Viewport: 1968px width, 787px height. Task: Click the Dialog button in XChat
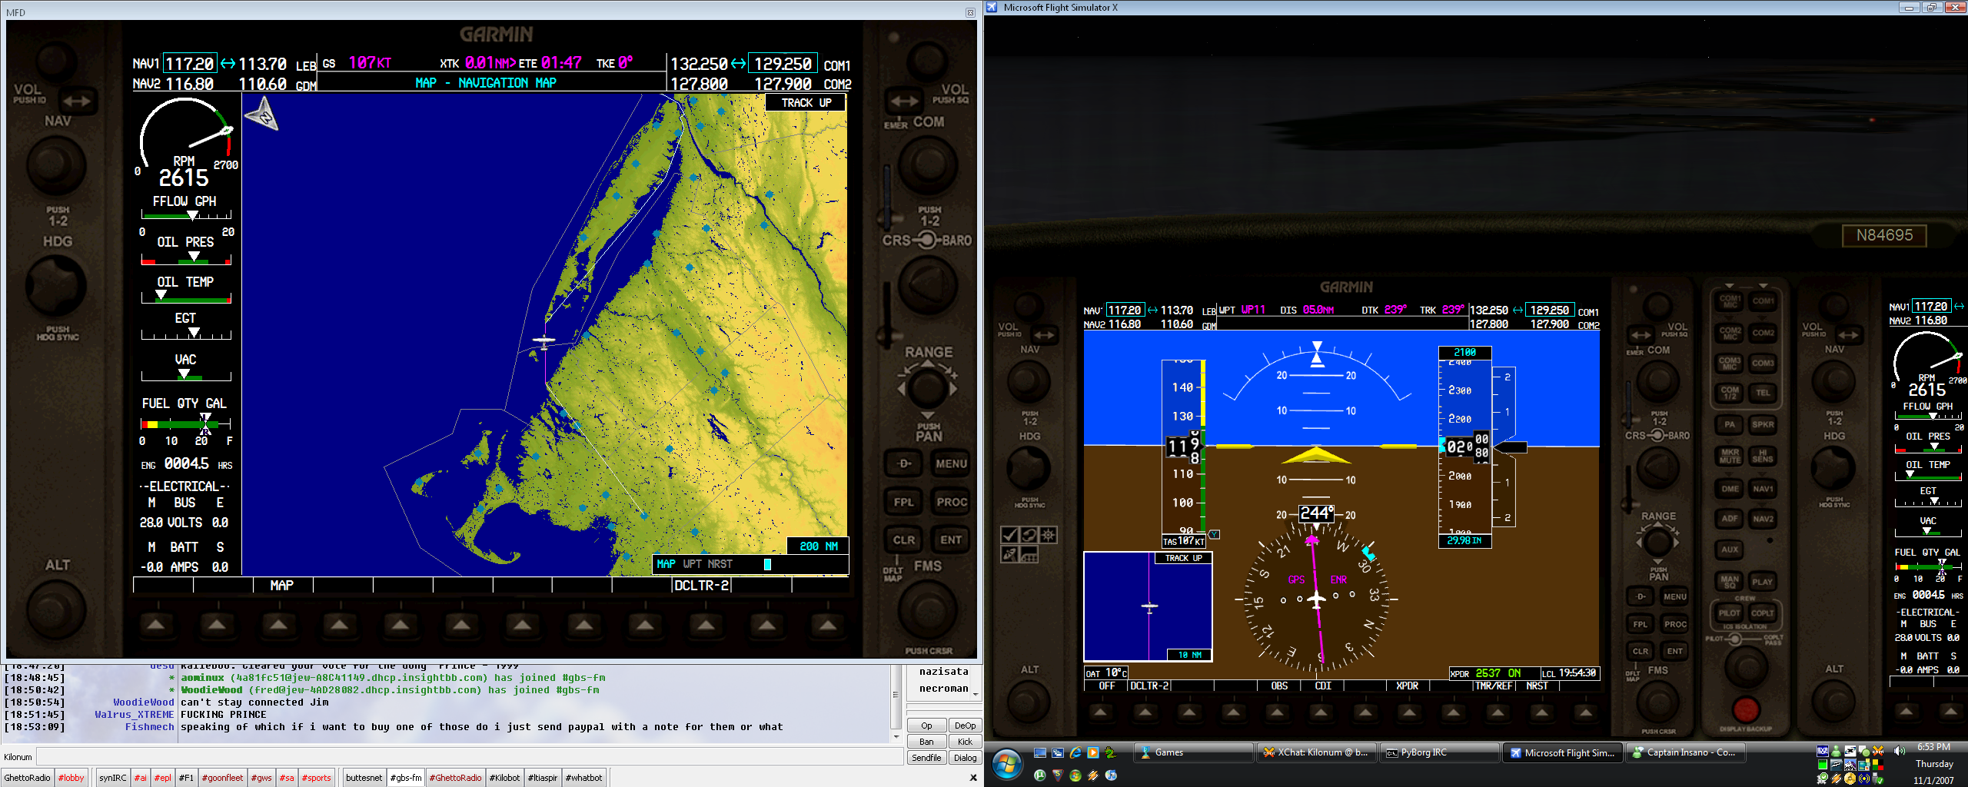[965, 758]
